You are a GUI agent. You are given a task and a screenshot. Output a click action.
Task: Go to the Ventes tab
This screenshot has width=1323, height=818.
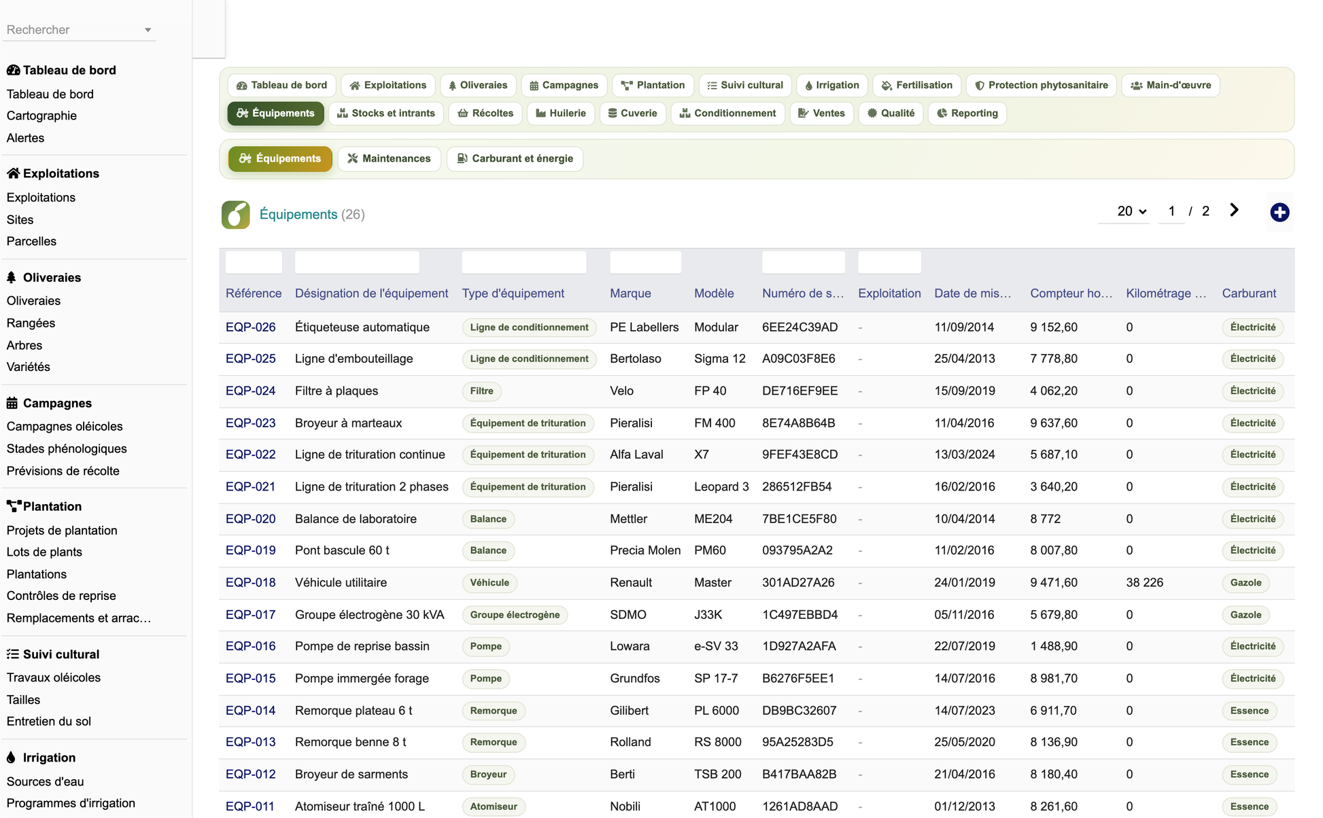821,113
